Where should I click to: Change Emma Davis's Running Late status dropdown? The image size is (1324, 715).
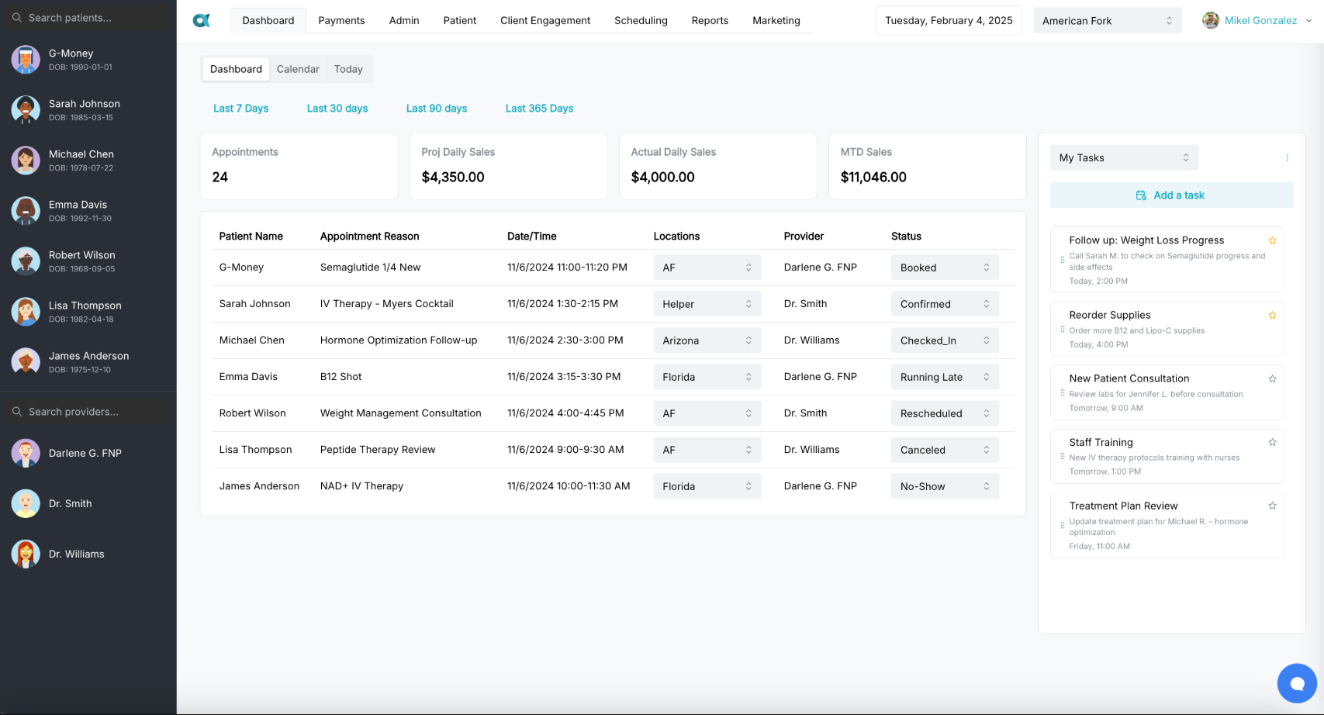pos(944,377)
